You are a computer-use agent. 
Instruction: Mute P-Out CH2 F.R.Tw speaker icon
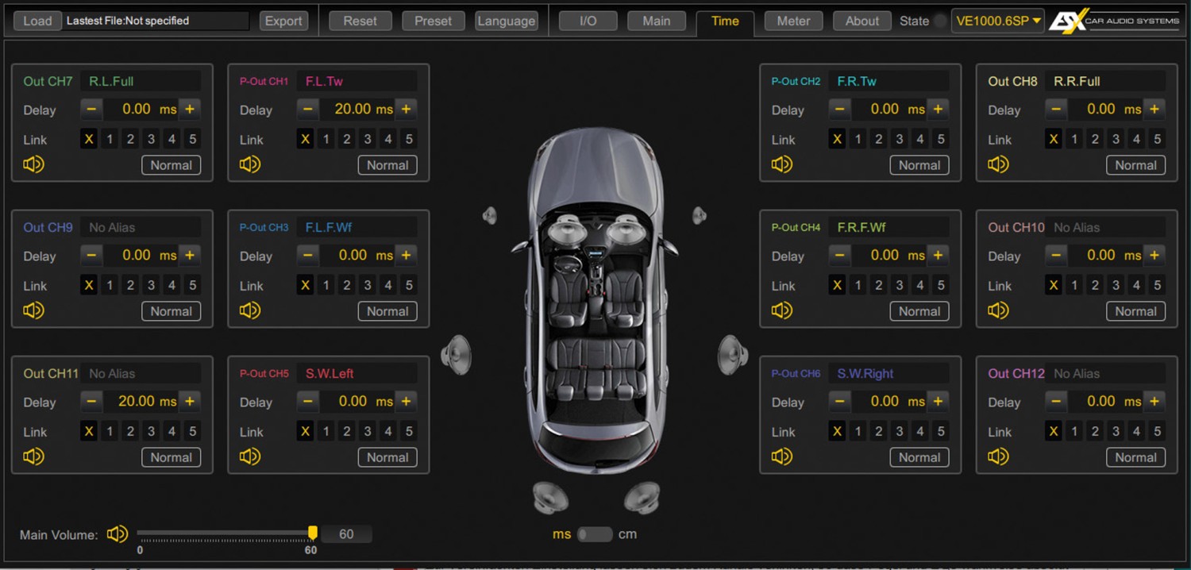tap(782, 164)
